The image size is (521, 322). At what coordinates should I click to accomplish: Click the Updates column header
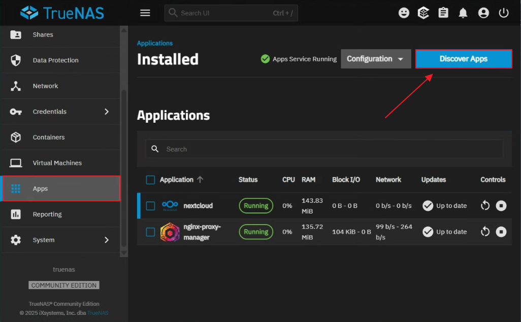(x=433, y=180)
